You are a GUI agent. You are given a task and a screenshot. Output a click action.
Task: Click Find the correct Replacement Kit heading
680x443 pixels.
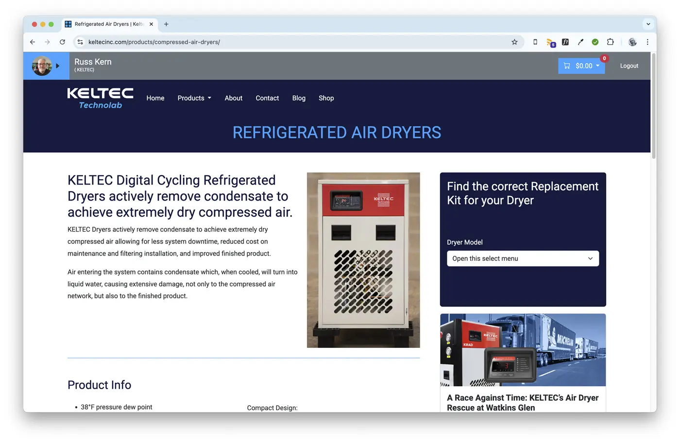[523, 193]
